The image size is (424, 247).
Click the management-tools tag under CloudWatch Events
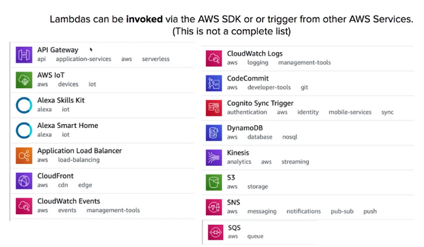(x=113, y=210)
